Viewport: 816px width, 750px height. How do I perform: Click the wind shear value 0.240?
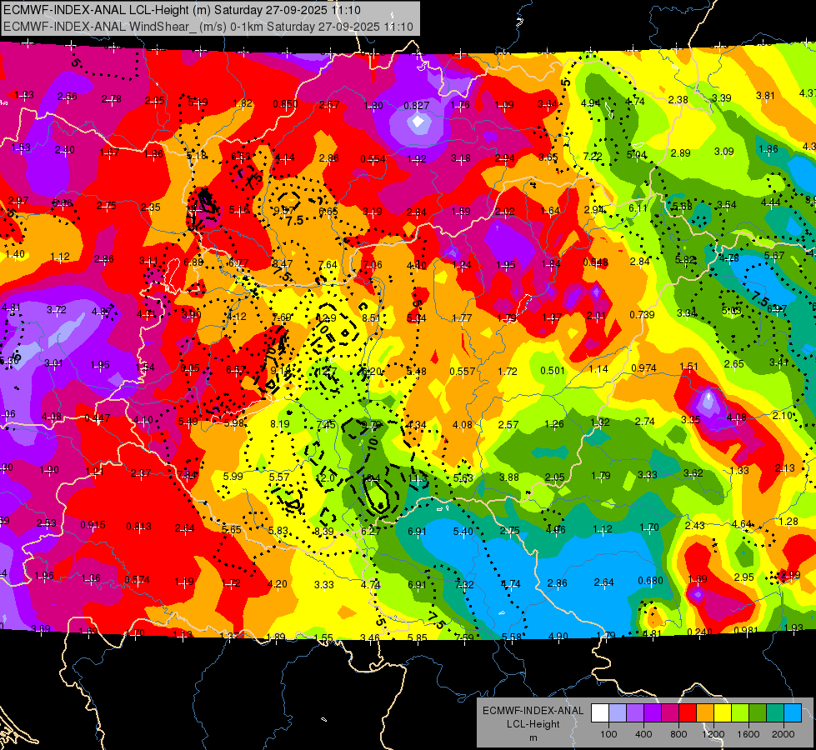[700, 632]
